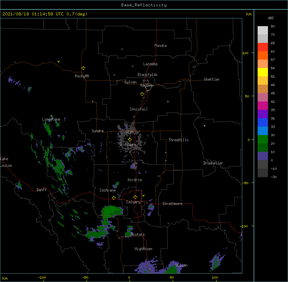This screenshot has width=288, height=282.
Task: Click the yellow diamond marker south of Cochrane
Action: click(x=114, y=198)
